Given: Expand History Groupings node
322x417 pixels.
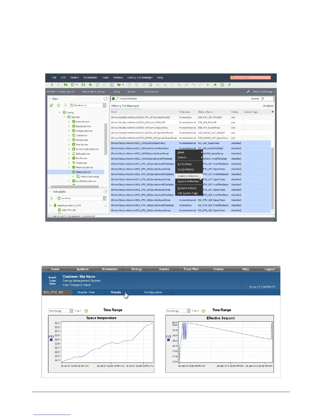Looking at the screenshot, I should (x=74, y=177).
